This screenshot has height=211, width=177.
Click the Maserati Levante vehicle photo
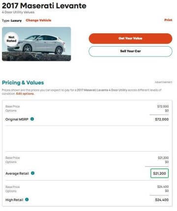point(36,44)
